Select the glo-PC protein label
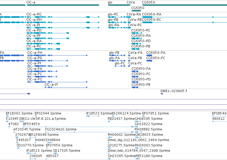 click(120, 63)
